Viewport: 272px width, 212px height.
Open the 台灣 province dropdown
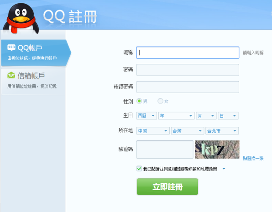coord(188,131)
